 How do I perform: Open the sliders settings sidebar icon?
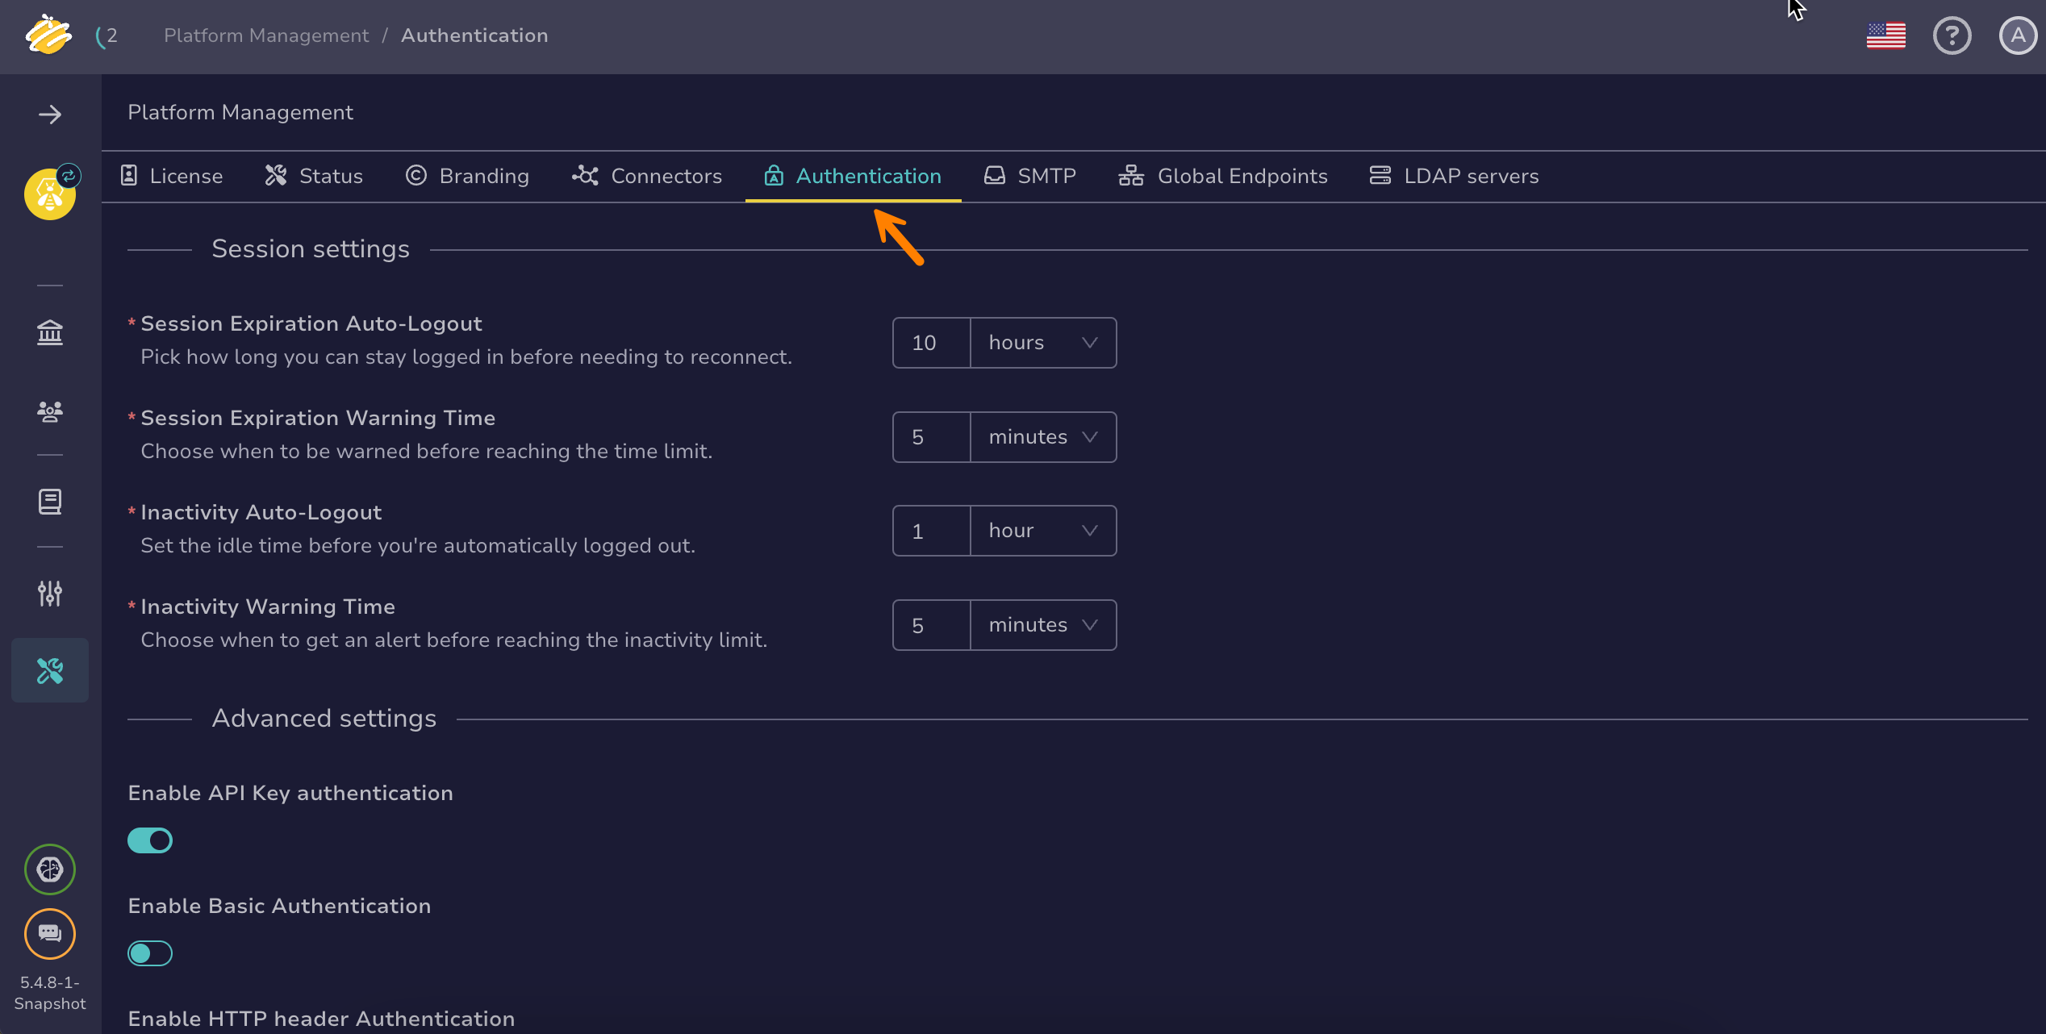click(x=50, y=594)
